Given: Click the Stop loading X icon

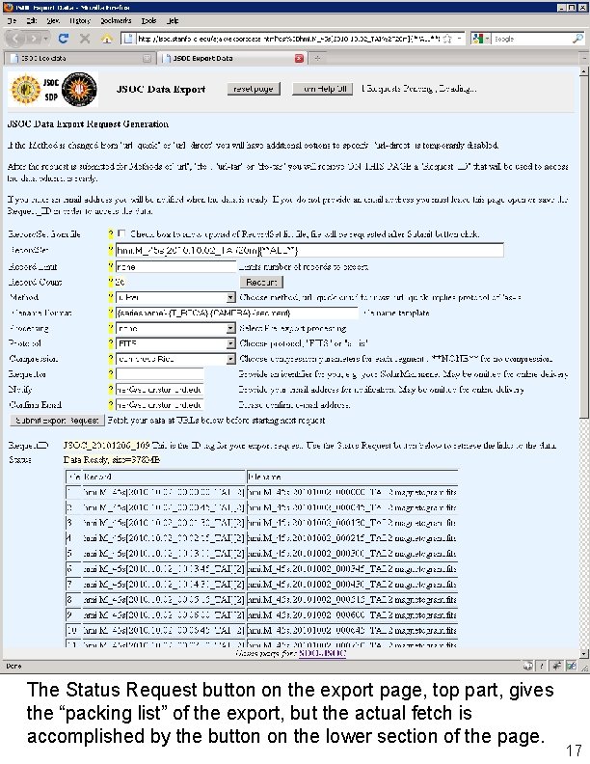Looking at the screenshot, I should tap(85, 39).
